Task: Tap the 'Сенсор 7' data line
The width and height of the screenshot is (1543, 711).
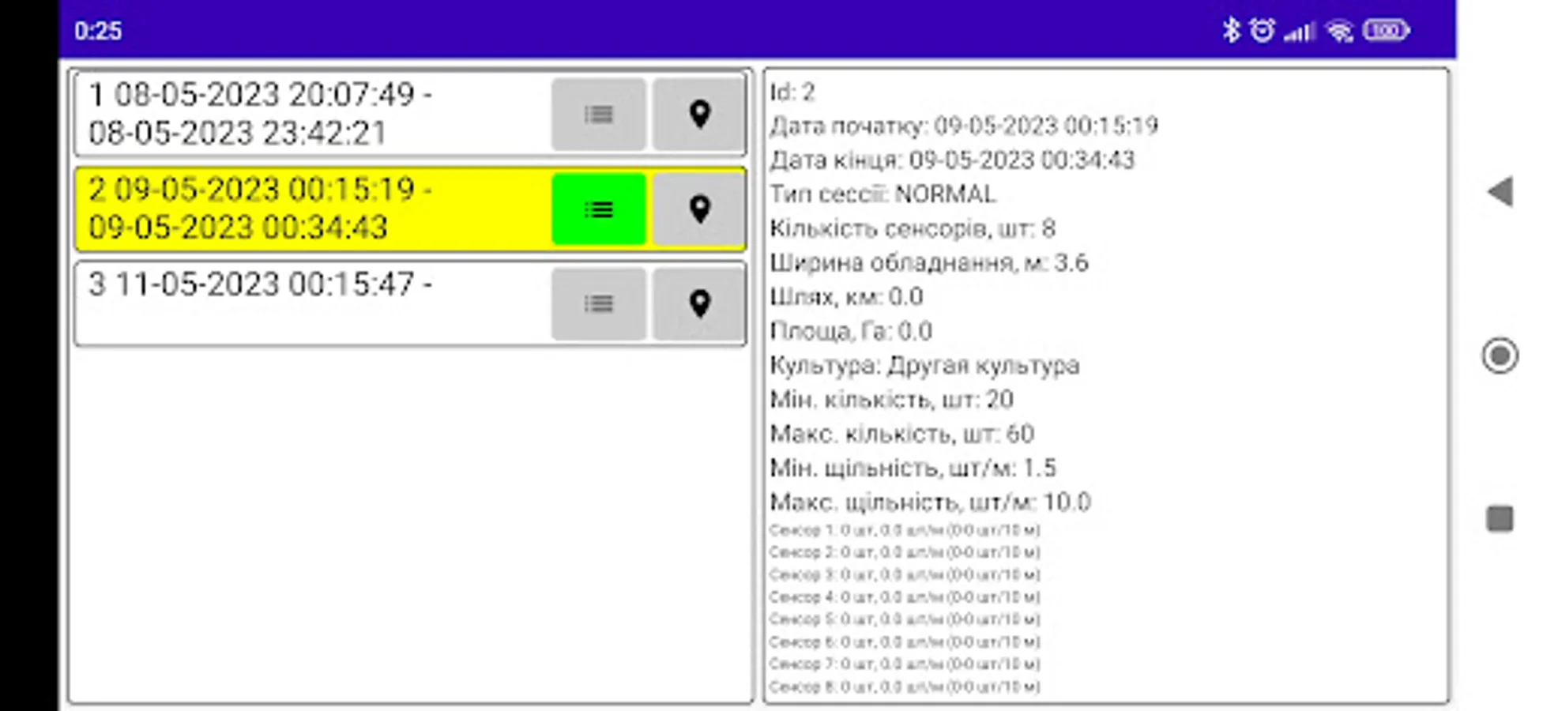Action: 905,664
